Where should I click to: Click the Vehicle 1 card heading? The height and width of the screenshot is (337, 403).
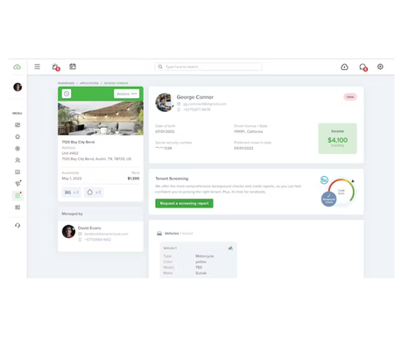[x=170, y=248]
